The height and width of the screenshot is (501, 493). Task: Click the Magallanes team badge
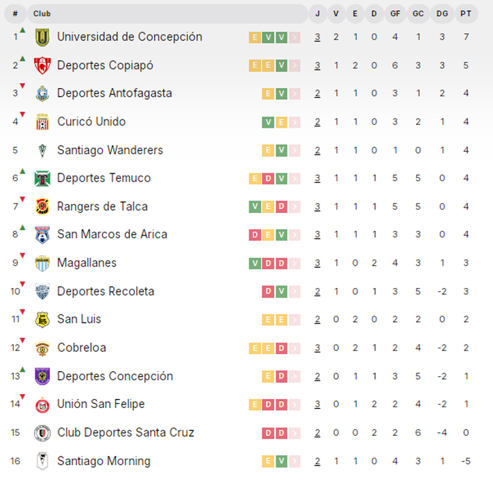[42, 263]
